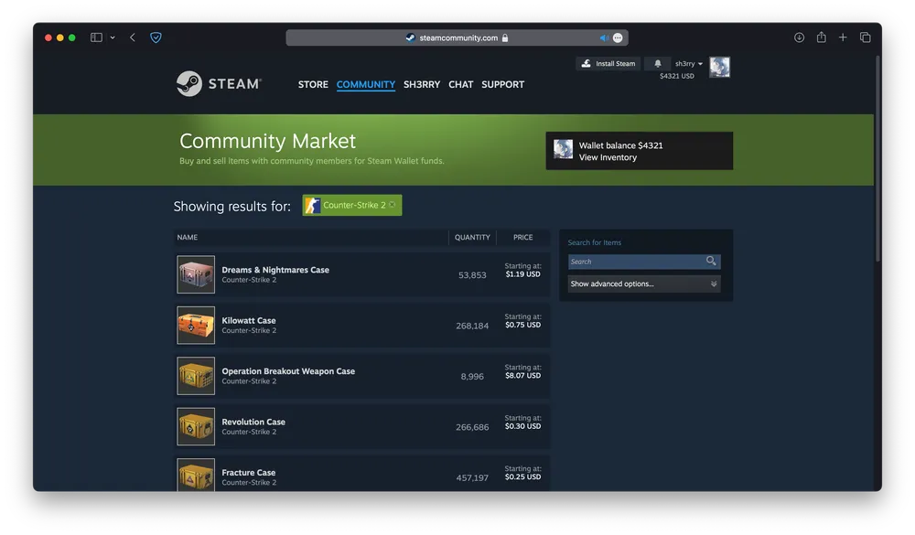This screenshot has height=535, width=915.
Task: Open the Kilowatt Case listing name
Action: (249, 320)
